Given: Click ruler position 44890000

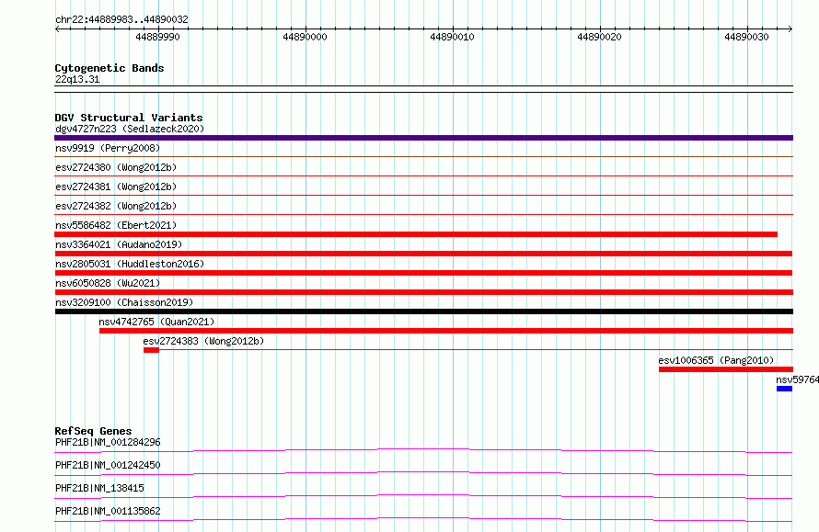Looking at the screenshot, I should pos(305,37).
